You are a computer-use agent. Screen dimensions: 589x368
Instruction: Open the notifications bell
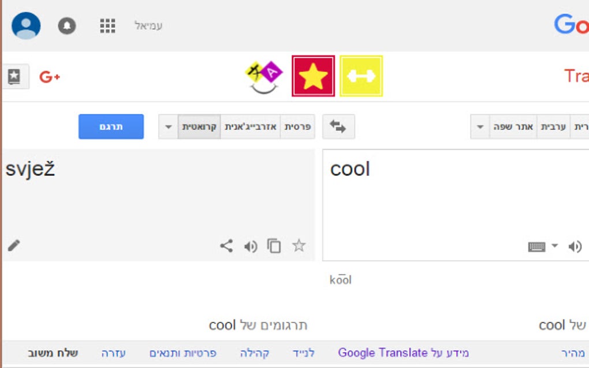(x=67, y=26)
